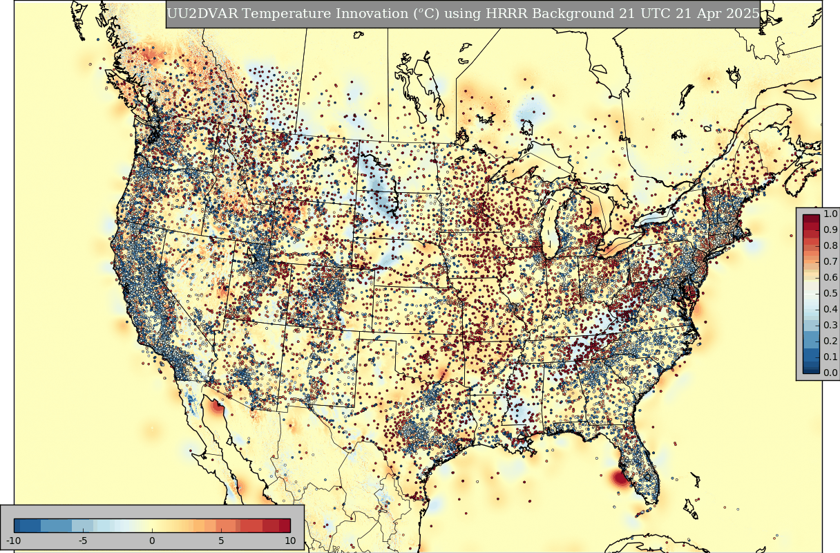
Task: Click the "0.6" label on vertical colorbar
Action: click(x=831, y=277)
